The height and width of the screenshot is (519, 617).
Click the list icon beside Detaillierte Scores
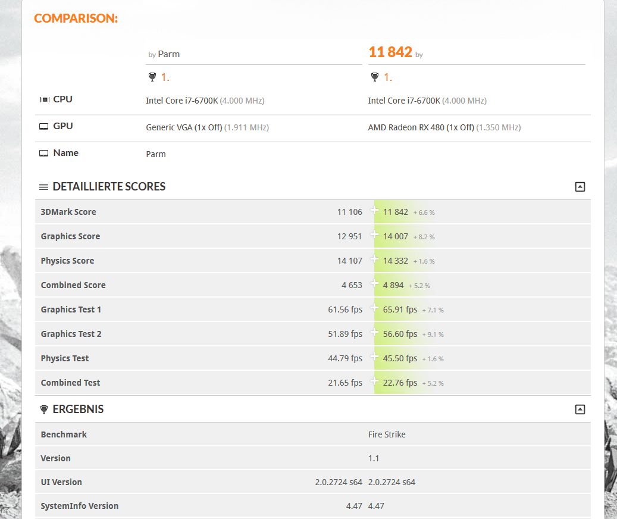point(43,187)
